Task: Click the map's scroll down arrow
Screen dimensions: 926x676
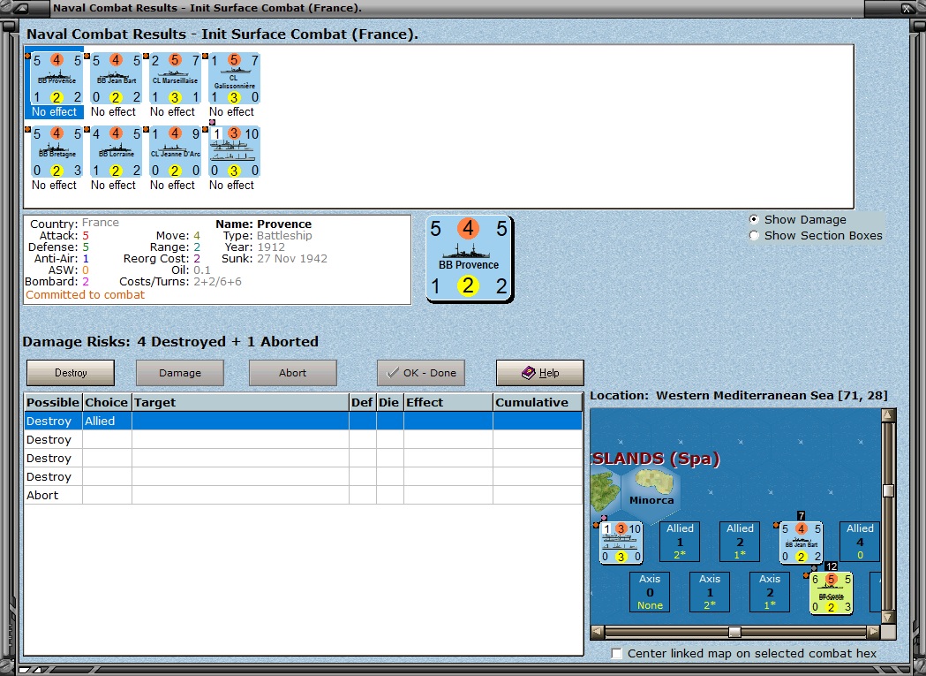Action: point(888,617)
